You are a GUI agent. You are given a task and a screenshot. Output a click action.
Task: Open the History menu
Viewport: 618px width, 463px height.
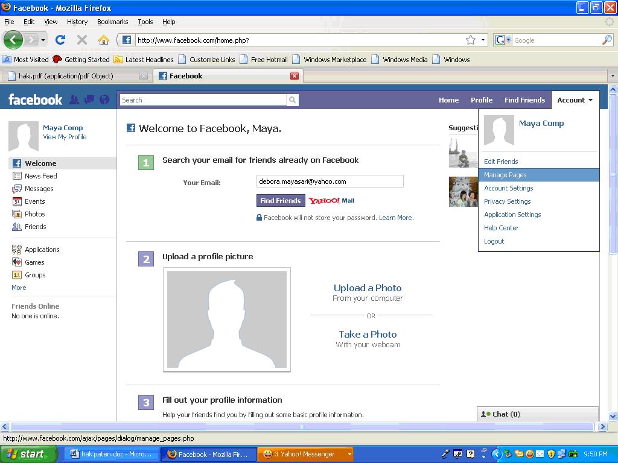click(x=77, y=22)
